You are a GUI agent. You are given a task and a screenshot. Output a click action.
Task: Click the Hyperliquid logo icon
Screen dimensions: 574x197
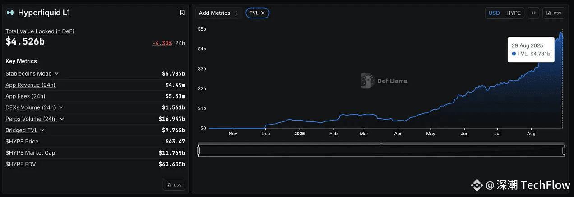coord(10,13)
